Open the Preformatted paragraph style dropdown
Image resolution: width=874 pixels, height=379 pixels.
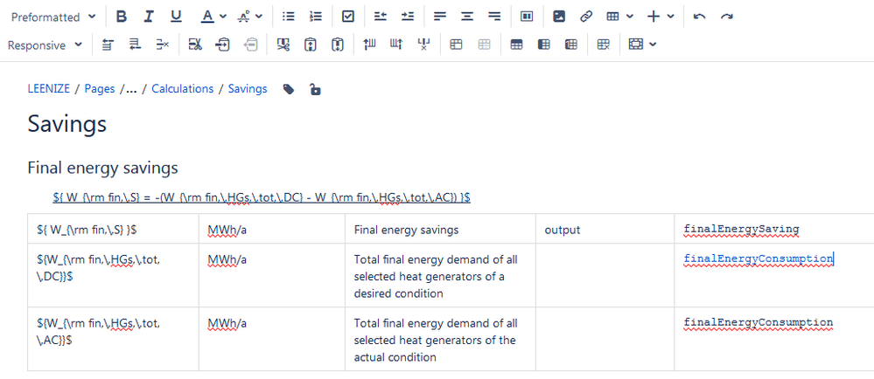tap(53, 17)
